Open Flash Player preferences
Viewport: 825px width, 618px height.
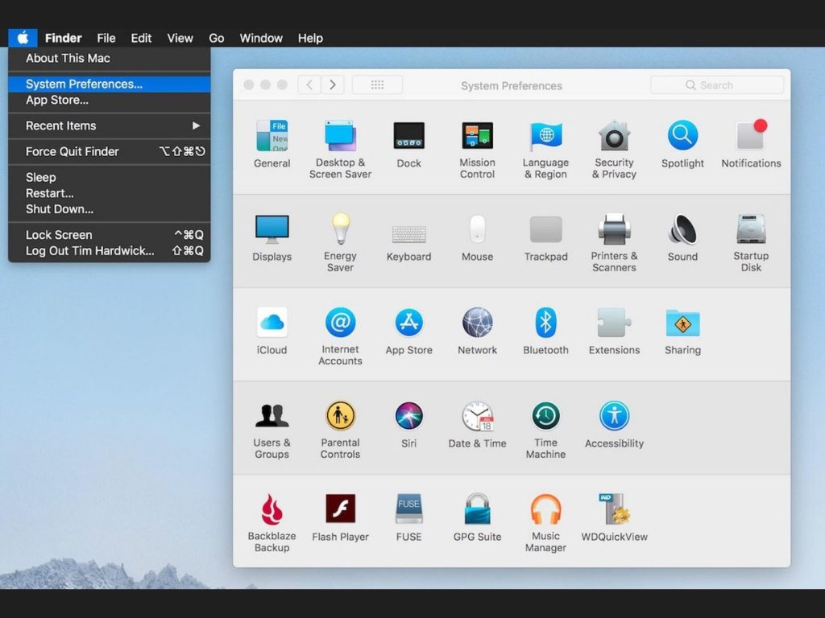(x=341, y=509)
